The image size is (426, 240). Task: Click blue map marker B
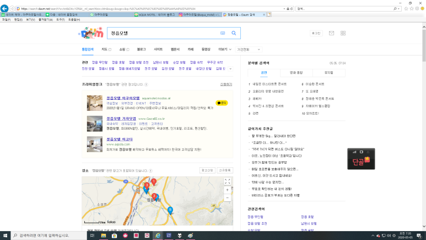click(x=170, y=210)
